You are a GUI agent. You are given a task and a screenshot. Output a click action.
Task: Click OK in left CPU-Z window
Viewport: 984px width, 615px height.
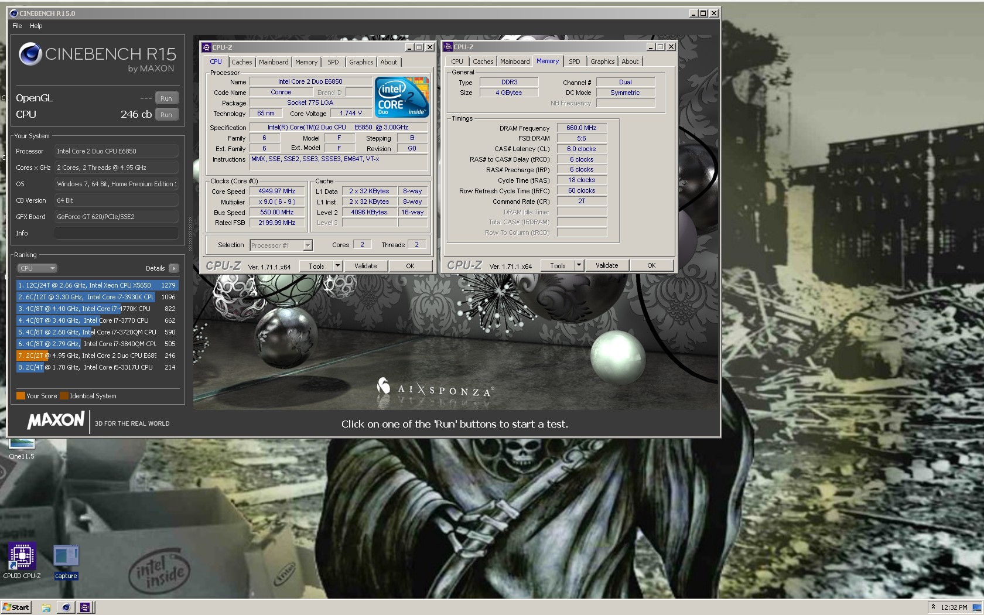(410, 266)
